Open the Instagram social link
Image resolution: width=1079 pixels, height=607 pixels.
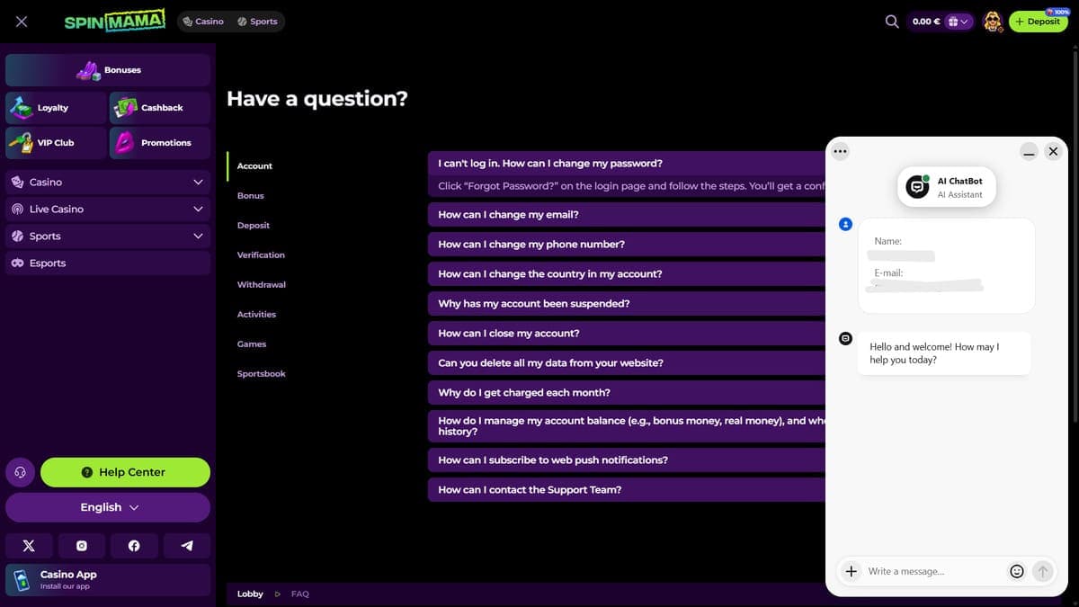click(x=81, y=546)
